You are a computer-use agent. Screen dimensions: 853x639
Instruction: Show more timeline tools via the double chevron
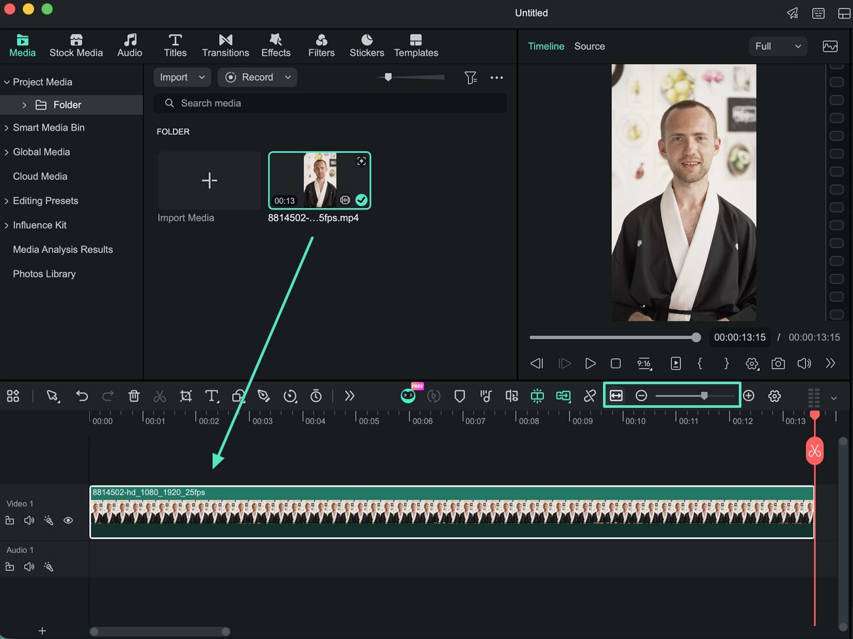pyautogui.click(x=350, y=396)
